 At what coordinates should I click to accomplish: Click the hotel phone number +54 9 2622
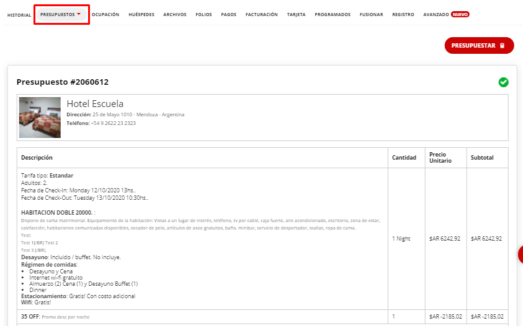point(114,123)
